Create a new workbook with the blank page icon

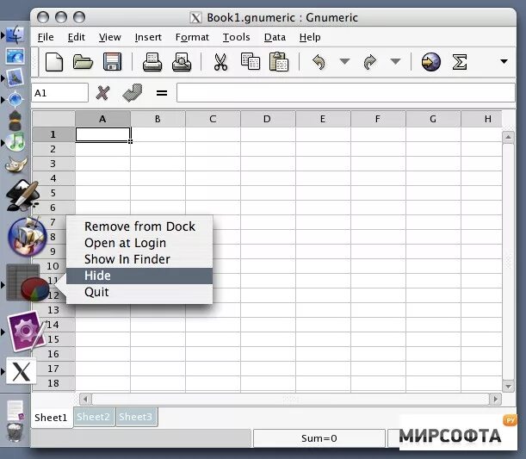(x=54, y=62)
